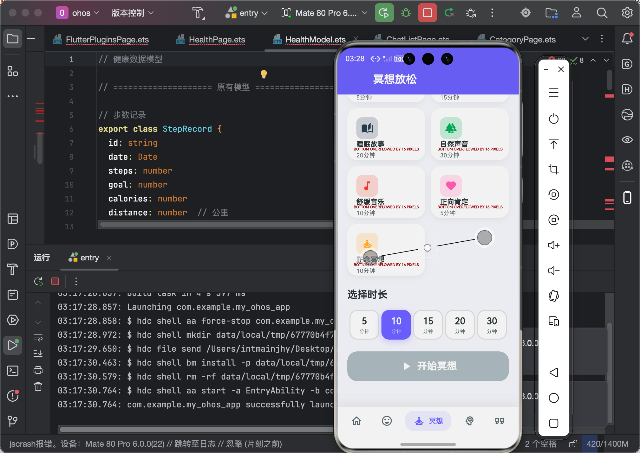Click the memory indicator 420/1400M
The image size is (640, 453).
(x=607, y=444)
